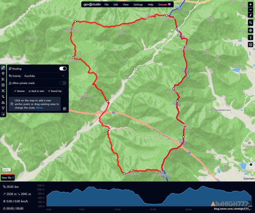
Task: Select the New file 1 tab
Action: click(x=8, y=178)
